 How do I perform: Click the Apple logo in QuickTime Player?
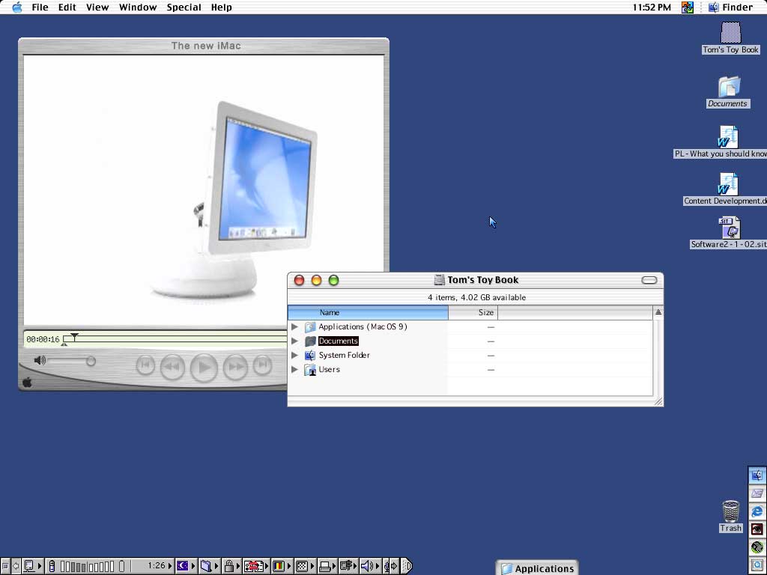tap(28, 383)
